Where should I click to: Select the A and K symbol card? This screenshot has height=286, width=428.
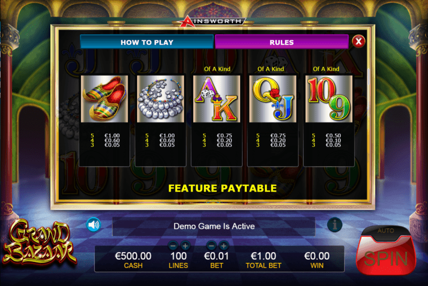(217, 99)
